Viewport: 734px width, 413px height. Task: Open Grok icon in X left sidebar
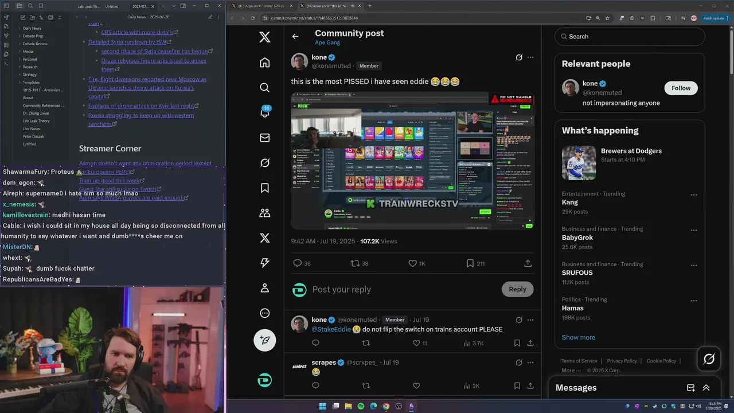click(264, 163)
